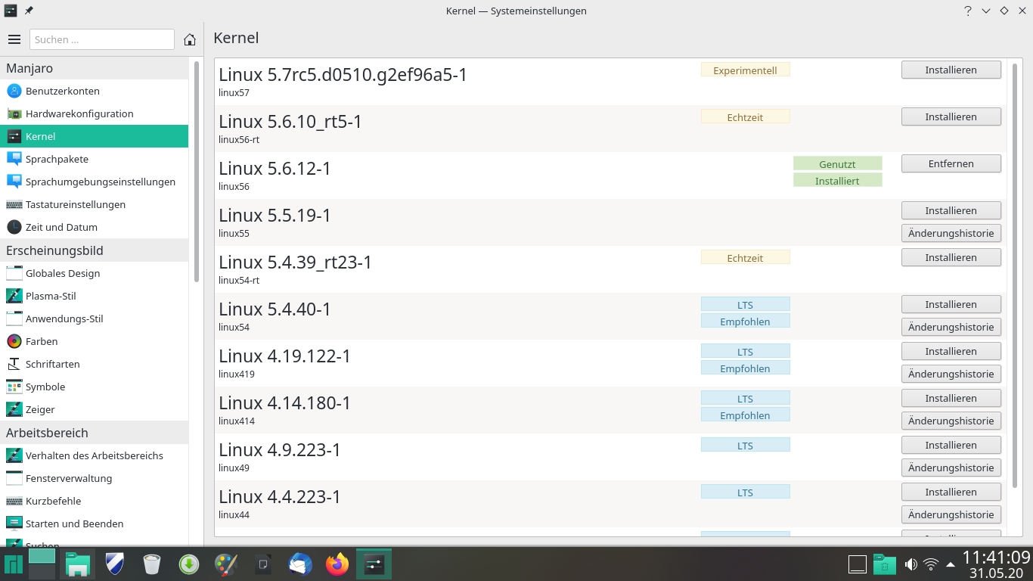This screenshot has width=1033, height=581.
Task: Open Zeiger cursor settings
Action: coord(94,409)
